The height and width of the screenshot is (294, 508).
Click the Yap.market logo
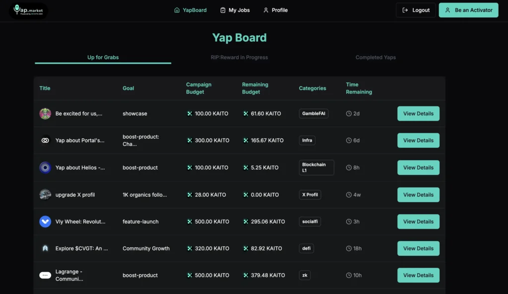coord(28,10)
